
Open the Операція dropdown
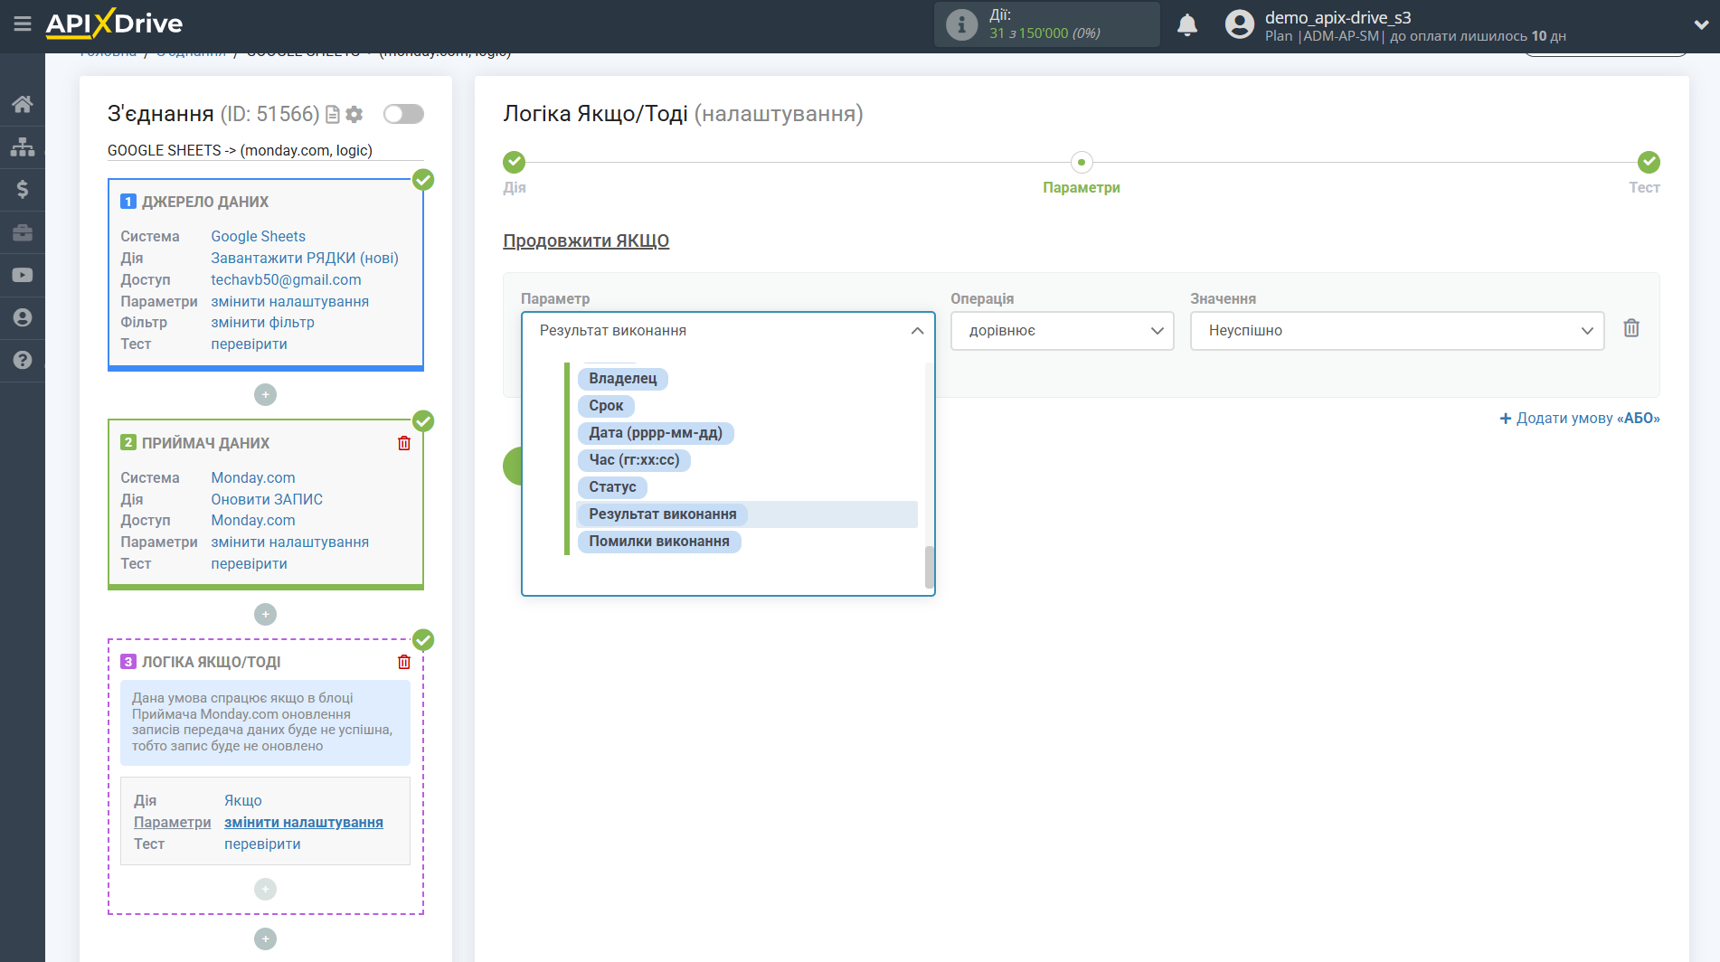click(x=1062, y=331)
